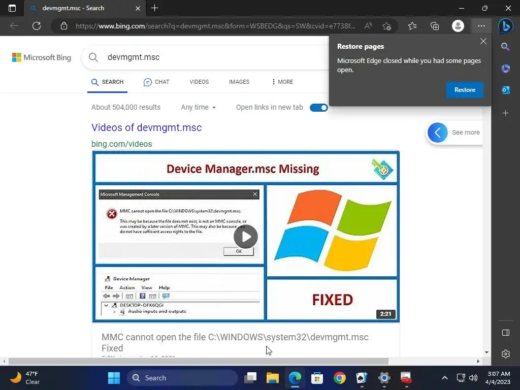The height and width of the screenshot is (390, 520).
Task: Toggle sidebar visibility icon
Action: pos(505,333)
